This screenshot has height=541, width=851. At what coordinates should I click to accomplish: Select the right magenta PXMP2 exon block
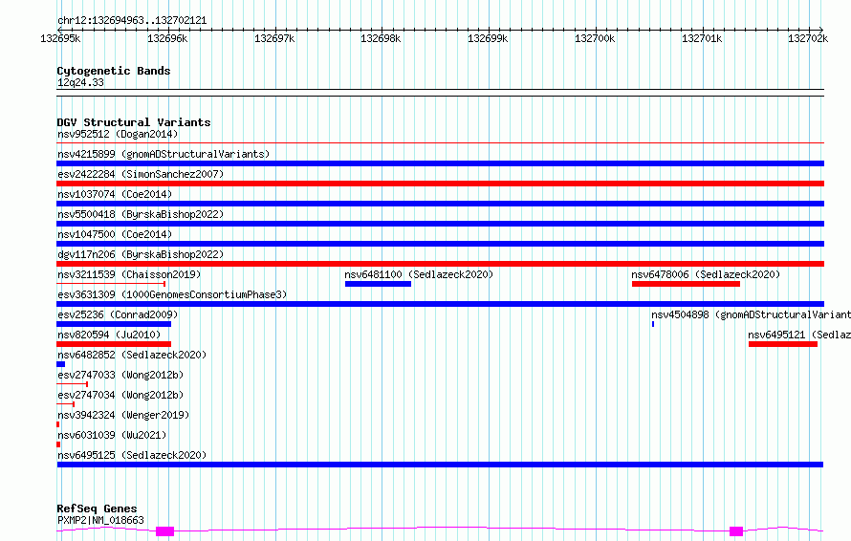click(736, 531)
